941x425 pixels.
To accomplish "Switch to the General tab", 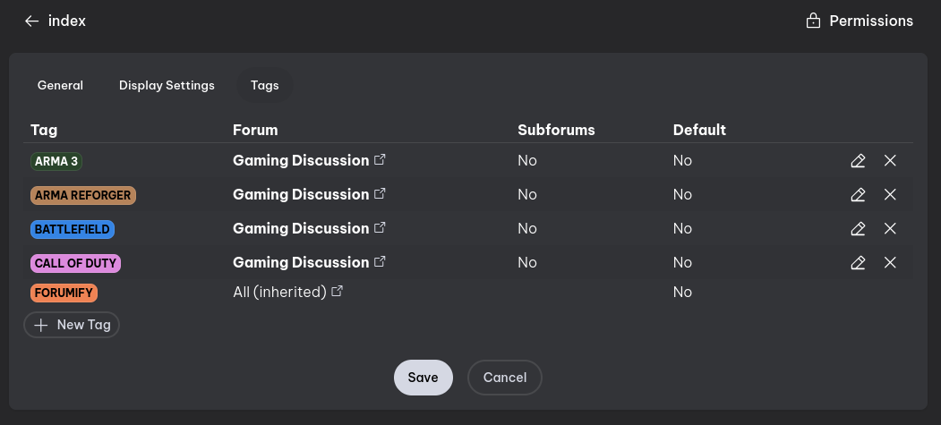I will point(60,86).
